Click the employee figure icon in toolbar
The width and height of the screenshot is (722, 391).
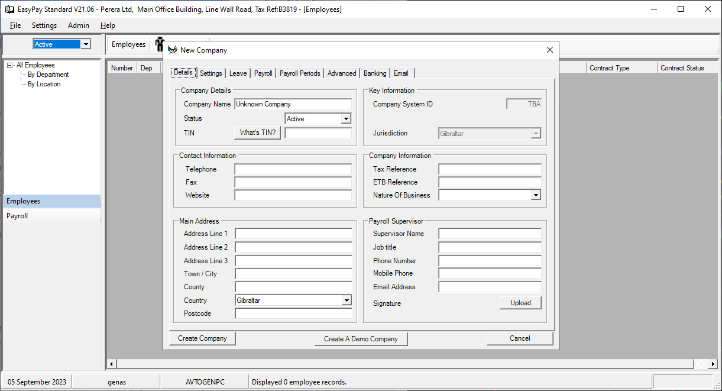(x=159, y=44)
